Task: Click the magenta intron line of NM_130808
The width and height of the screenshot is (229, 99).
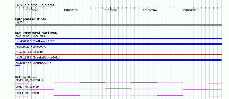Action: pos(118,95)
